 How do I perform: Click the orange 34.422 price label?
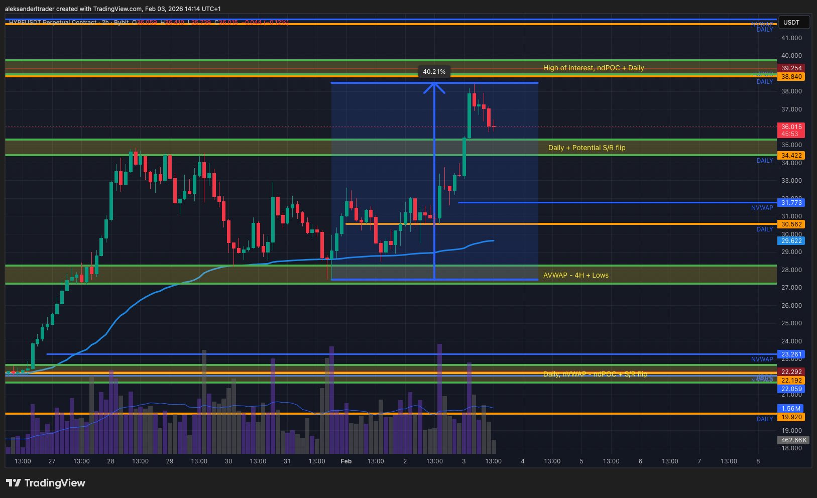pos(791,156)
